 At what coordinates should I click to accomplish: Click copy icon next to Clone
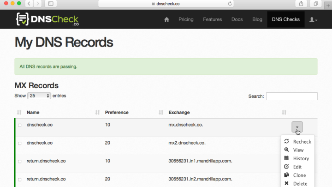pyautogui.click(x=286, y=175)
